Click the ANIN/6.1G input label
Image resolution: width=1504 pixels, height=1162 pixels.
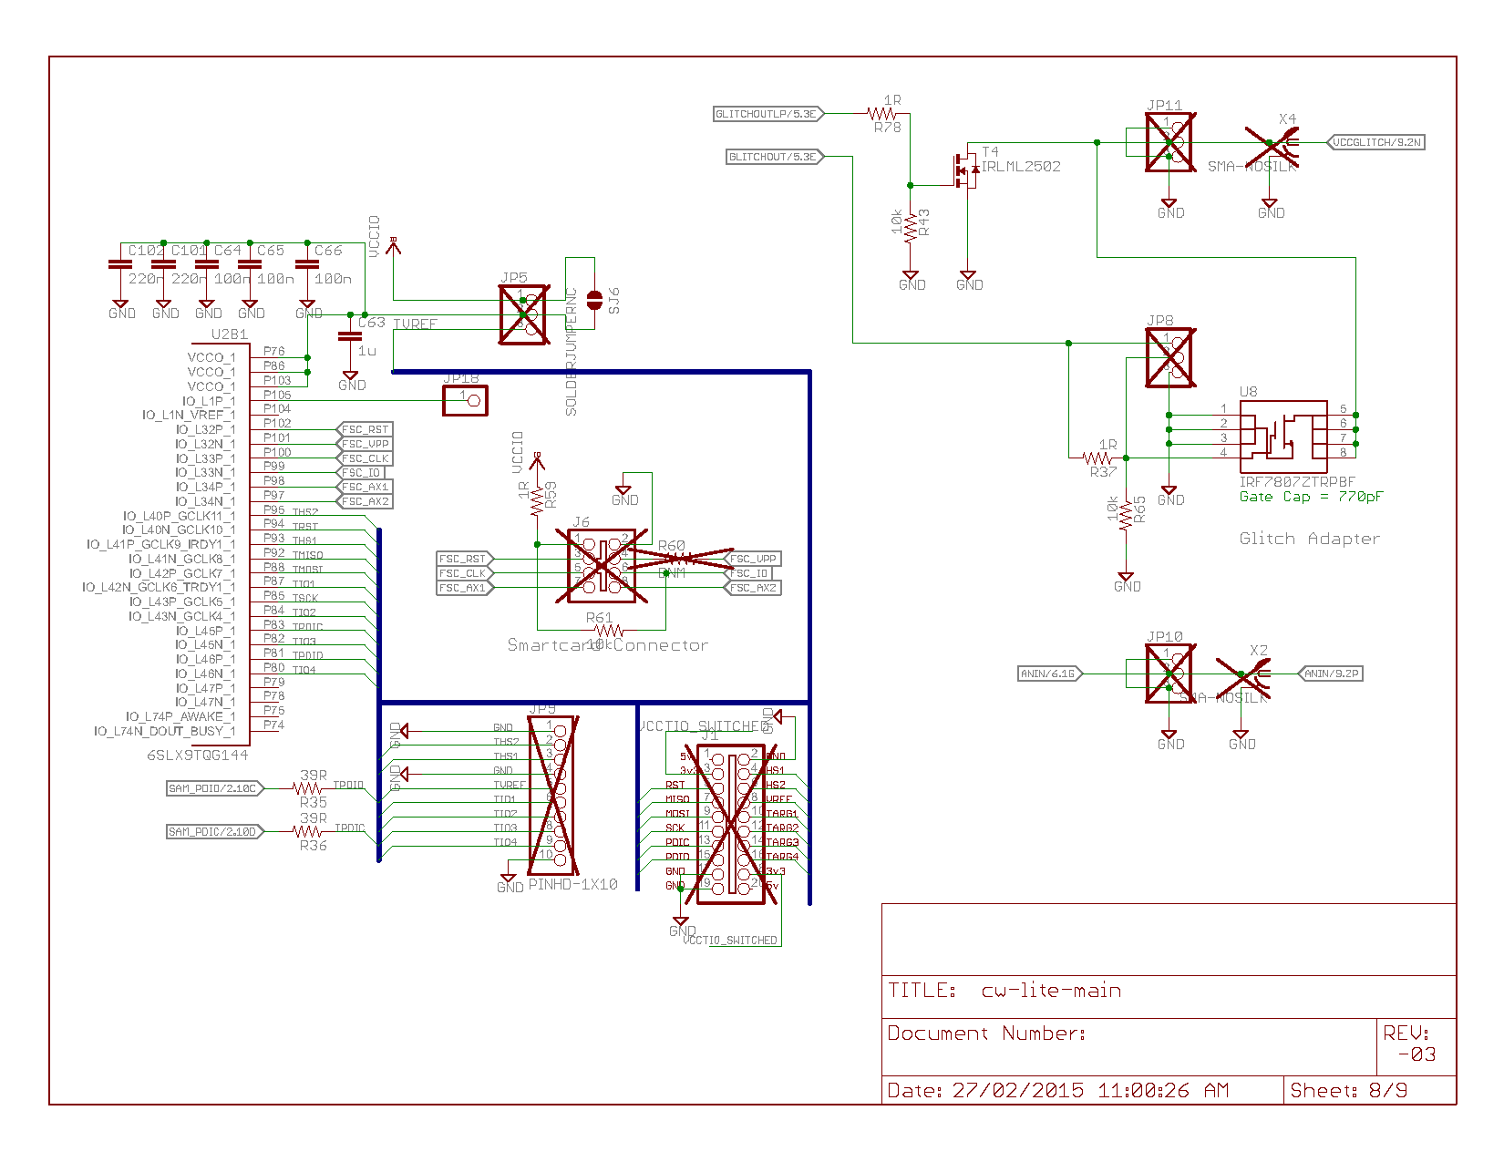(x=1051, y=674)
